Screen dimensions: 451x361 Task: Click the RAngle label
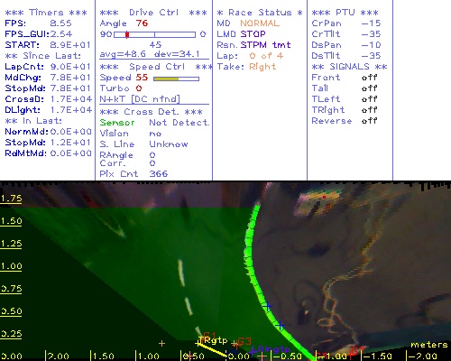116,155
